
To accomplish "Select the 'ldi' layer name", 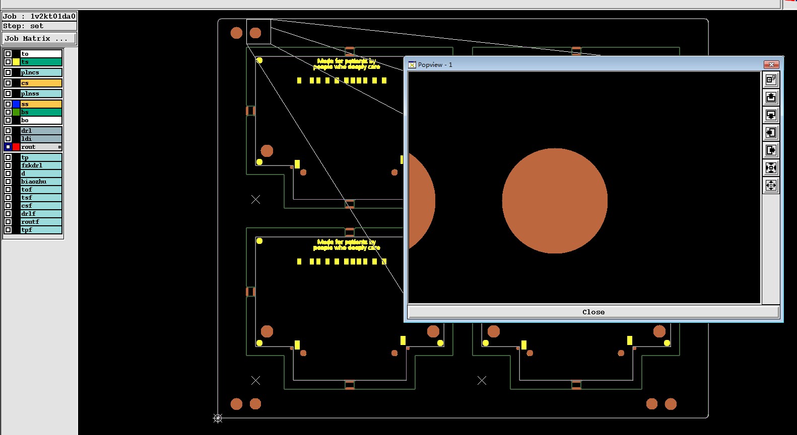I will [41, 139].
